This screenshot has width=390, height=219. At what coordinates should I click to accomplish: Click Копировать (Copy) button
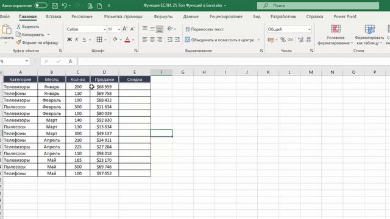pyautogui.click(x=30, y=35)
